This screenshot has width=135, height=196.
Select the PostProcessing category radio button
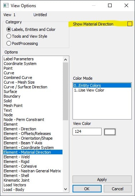(9, 43)
